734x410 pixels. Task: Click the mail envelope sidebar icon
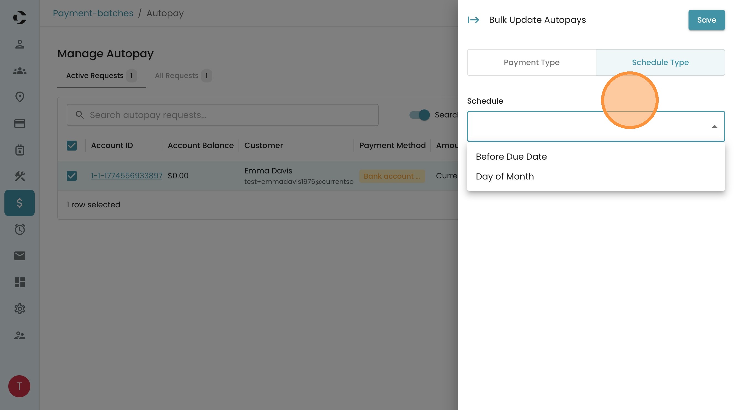click(x=20, y=256)
